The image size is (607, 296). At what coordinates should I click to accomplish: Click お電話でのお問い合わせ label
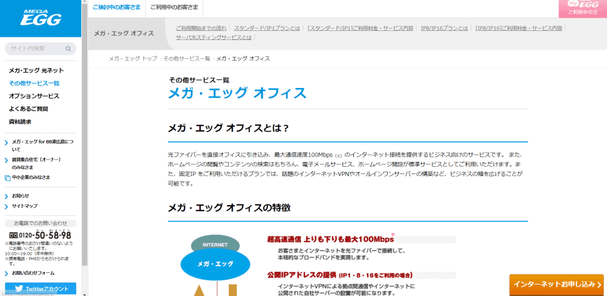41,223
